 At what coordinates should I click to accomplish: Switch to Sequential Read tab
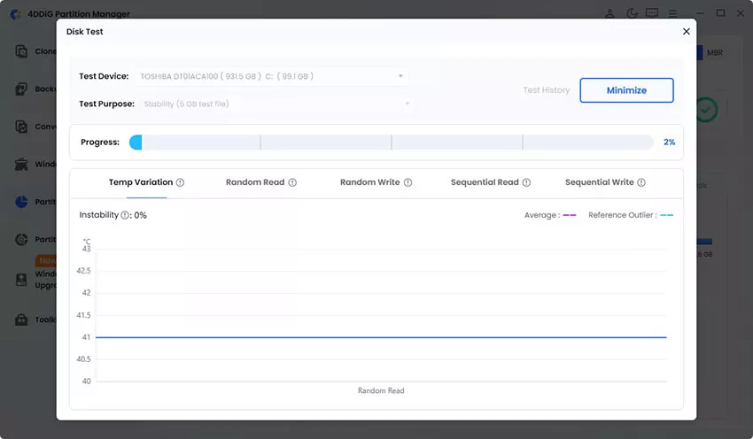[485, 182]
